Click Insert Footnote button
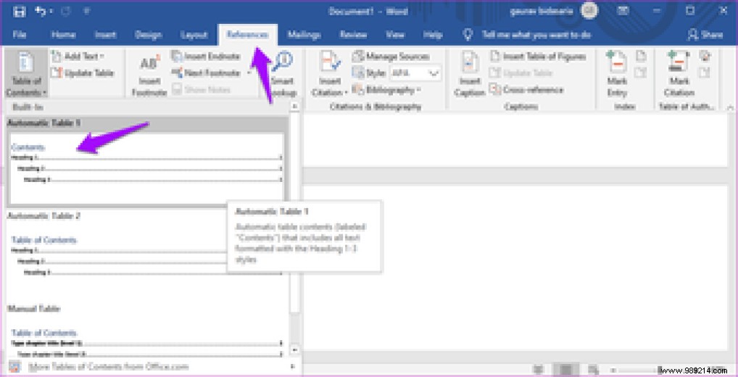The width and height of the screenshot is (738, 377). (x=149, y=75)
